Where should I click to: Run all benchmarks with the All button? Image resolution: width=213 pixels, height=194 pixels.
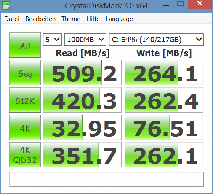pos(25,45)
